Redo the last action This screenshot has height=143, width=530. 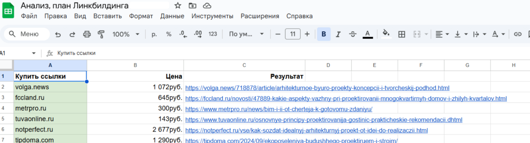point(72,34)
